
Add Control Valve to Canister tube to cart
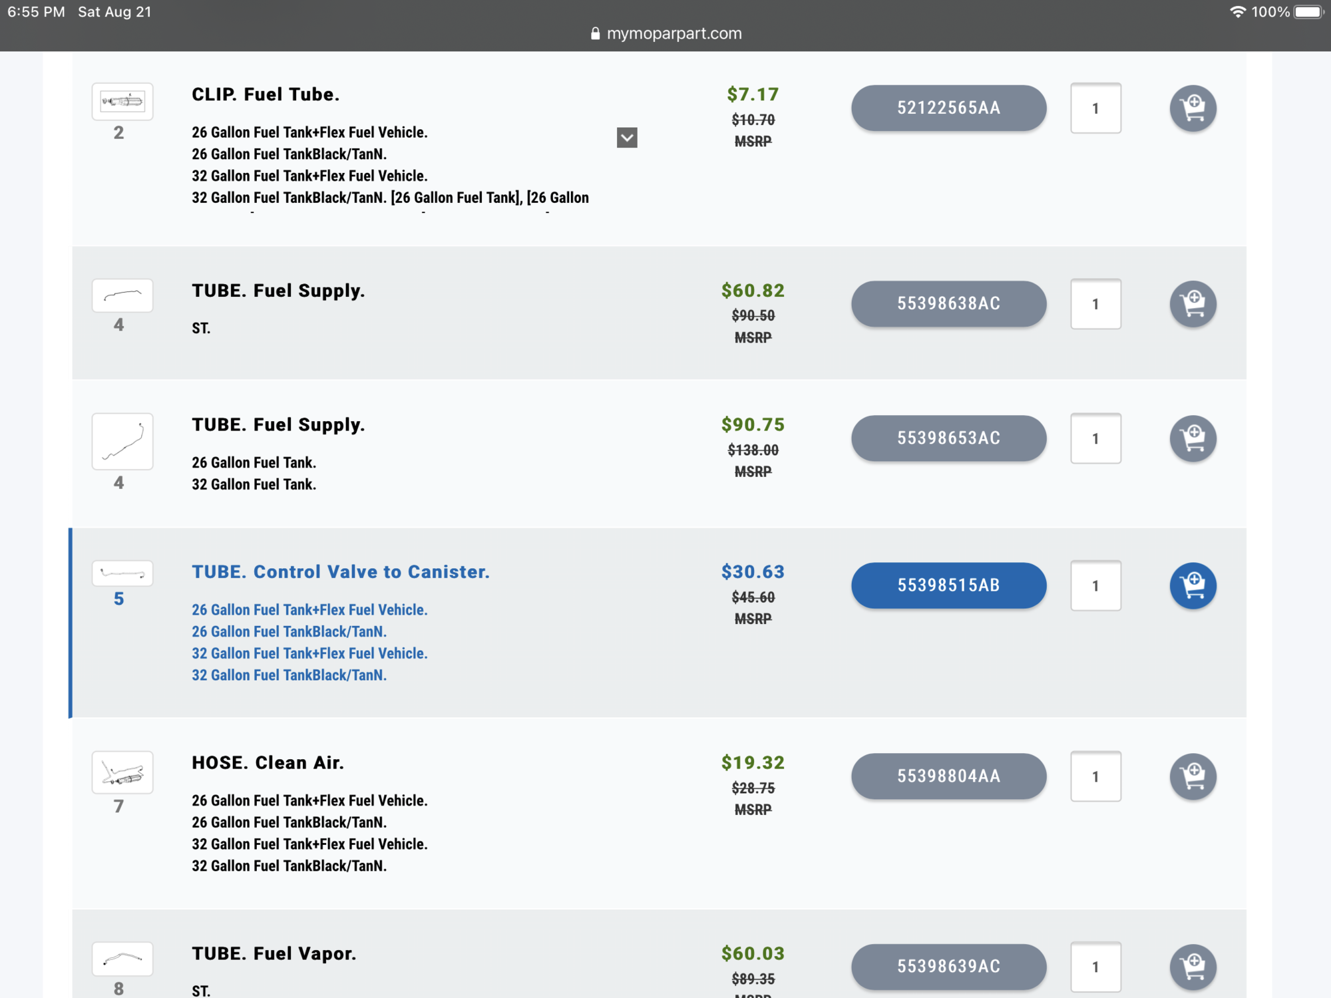(1193, 585)
